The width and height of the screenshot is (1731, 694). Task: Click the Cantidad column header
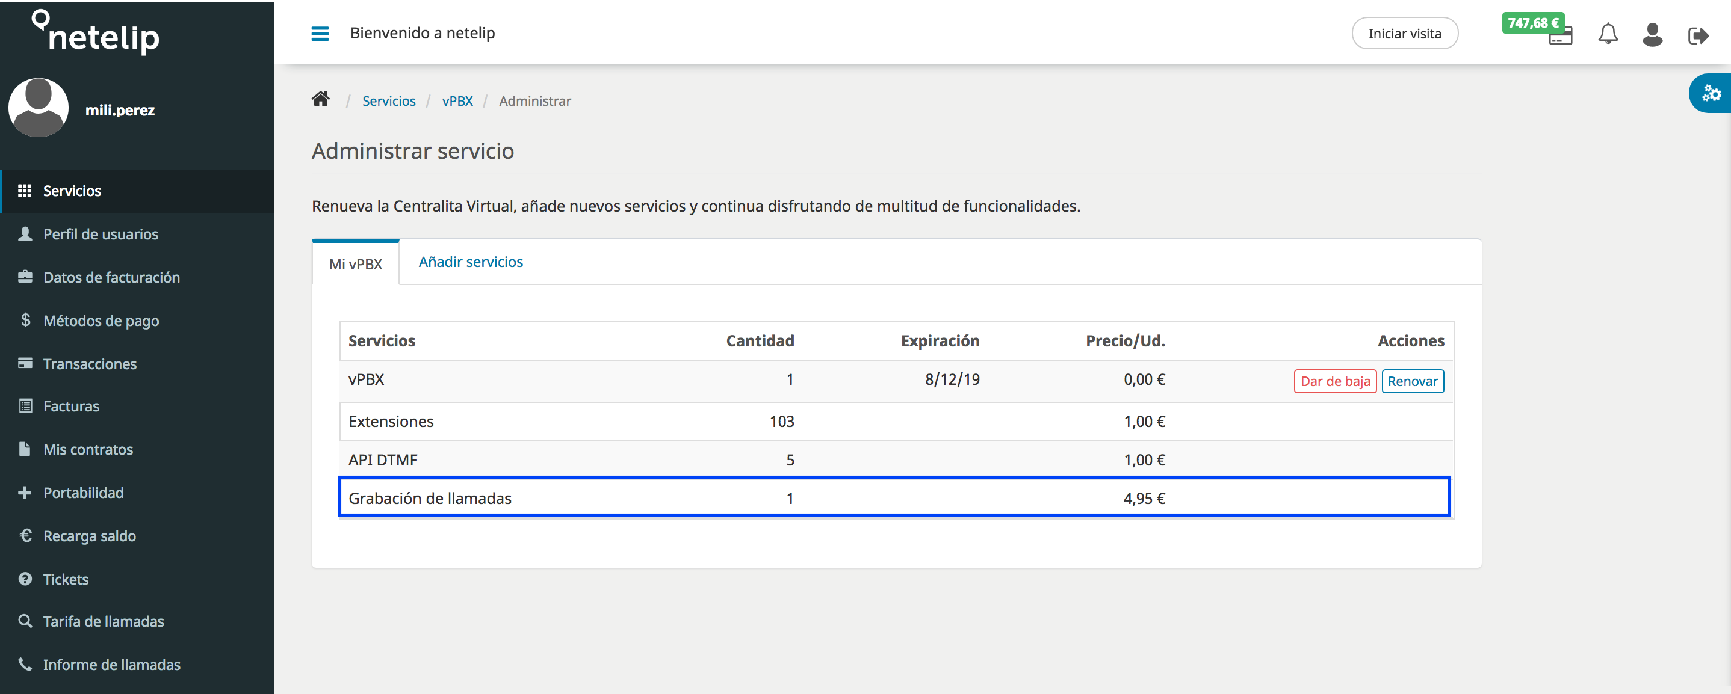(760, 341)
